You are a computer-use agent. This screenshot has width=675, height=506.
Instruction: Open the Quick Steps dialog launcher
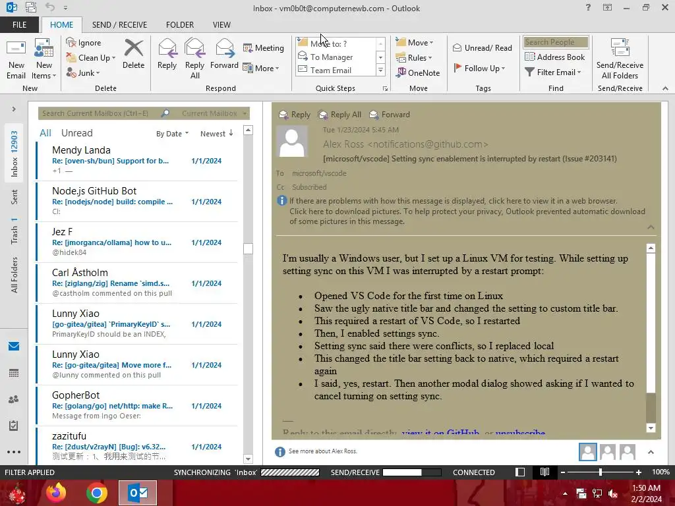click(x=385, y=89)
